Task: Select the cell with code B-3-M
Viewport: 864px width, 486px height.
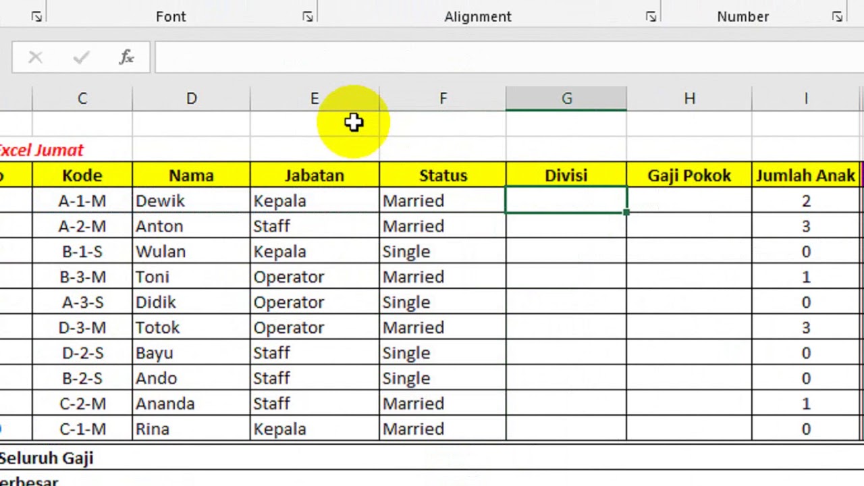Action: coord(82,277)
